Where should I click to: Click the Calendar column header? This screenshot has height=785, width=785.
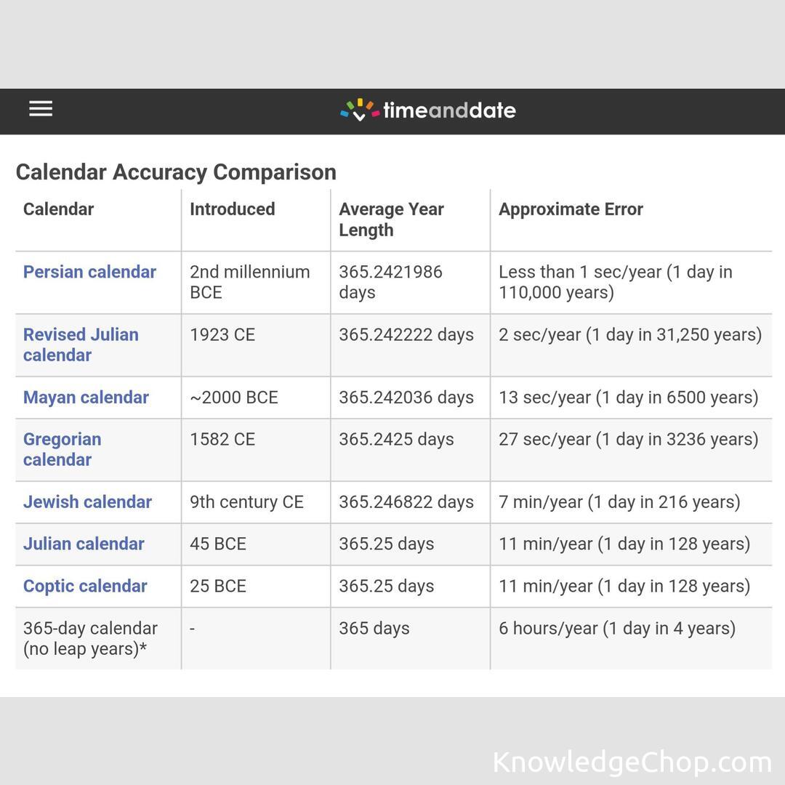(x=58, y=209)
